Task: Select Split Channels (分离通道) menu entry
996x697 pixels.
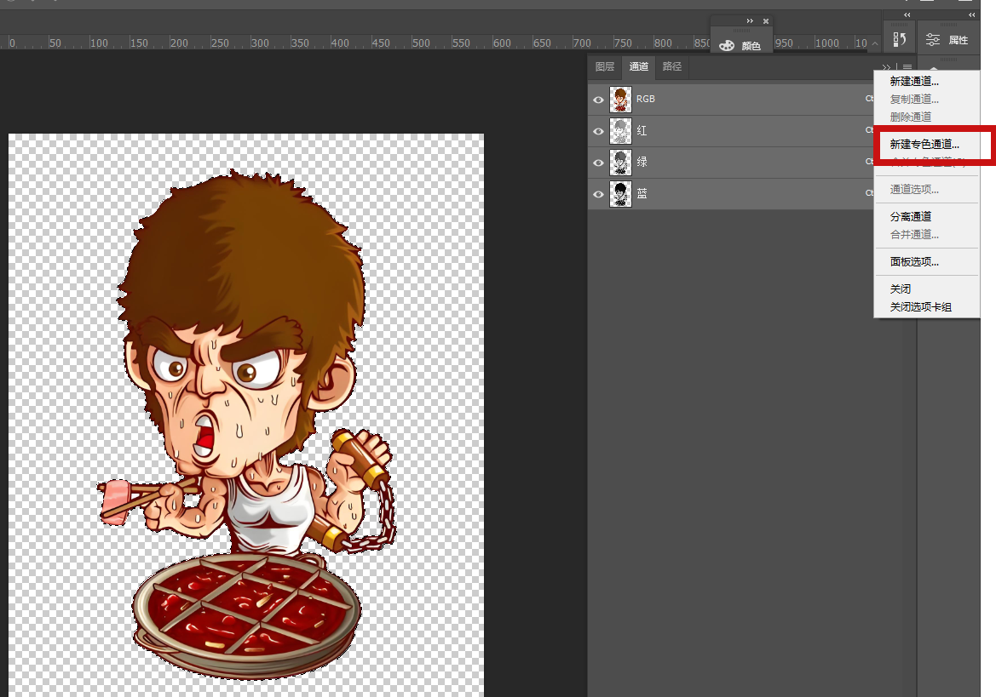Action: [911, 217]
